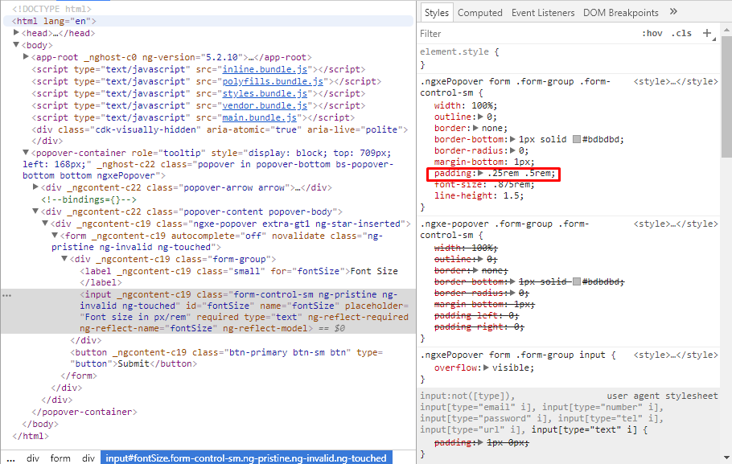This screenshot has width=732, height=464.
Task: Open the inline.bundle.js script link
Action: click(x=265, y=69)
